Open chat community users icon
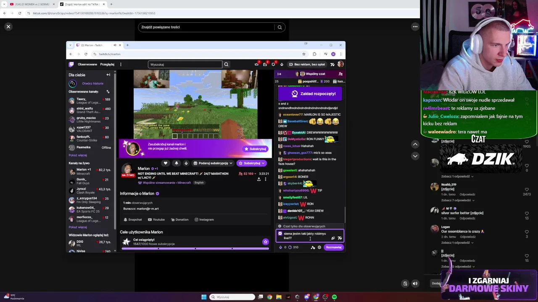The image size is (538, 302). click(x=340, y=74)
